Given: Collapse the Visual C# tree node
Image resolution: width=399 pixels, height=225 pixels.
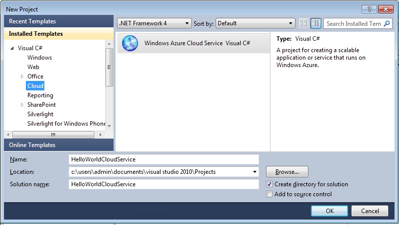Looking at the screenshot, I should click(x=12, y=48).
